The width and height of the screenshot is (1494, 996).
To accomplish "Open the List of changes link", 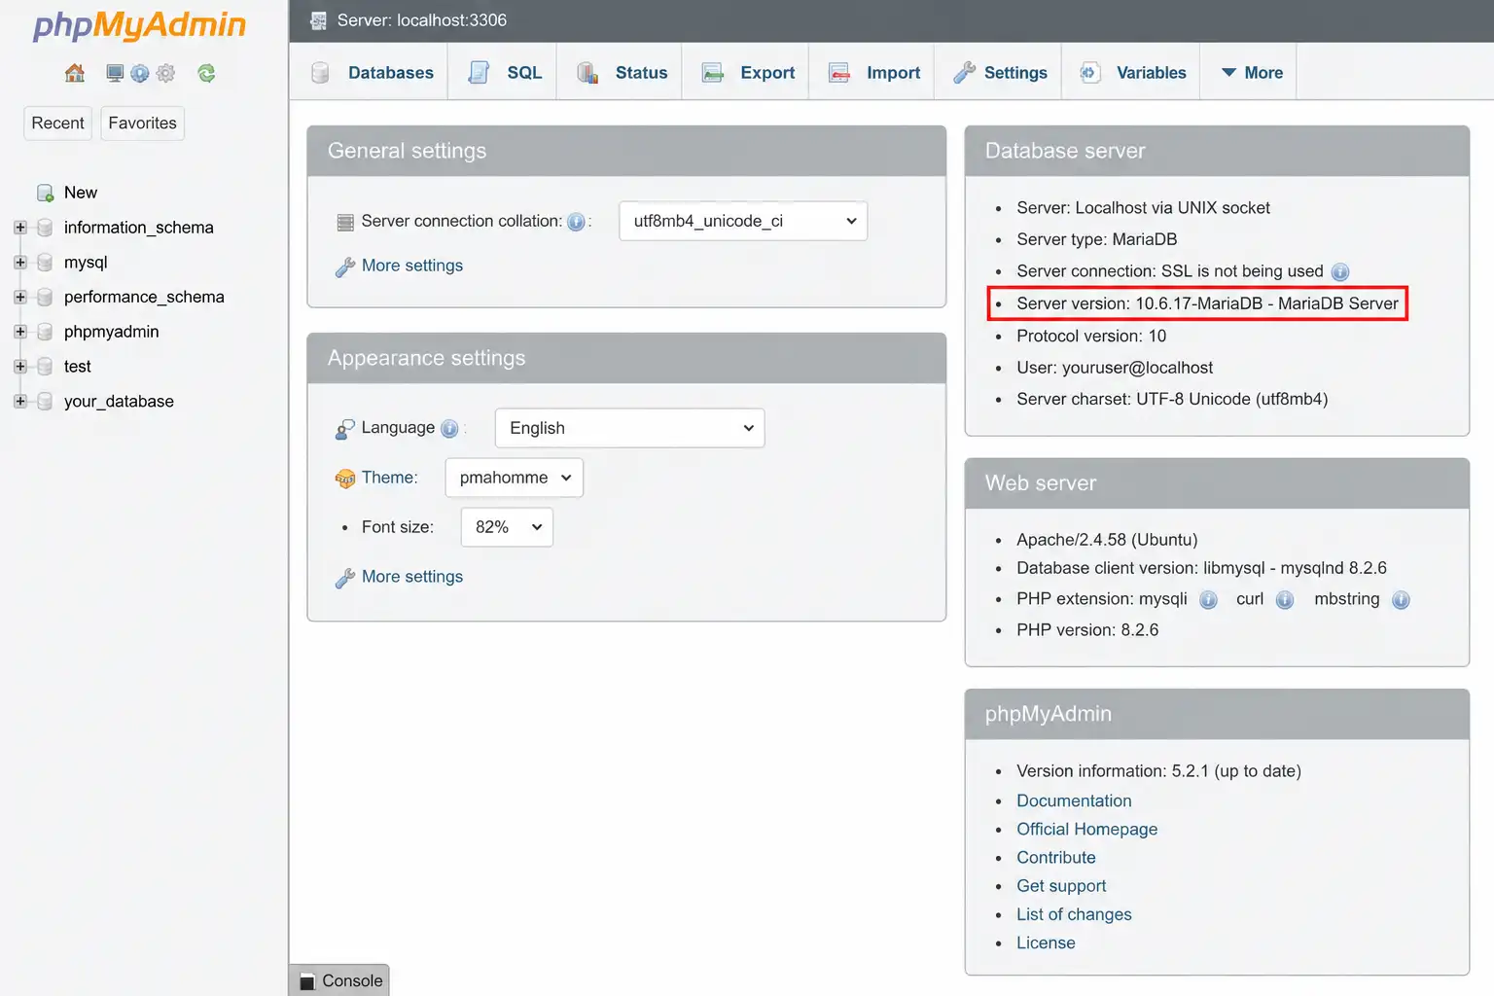I will (x=1074, y=914).
